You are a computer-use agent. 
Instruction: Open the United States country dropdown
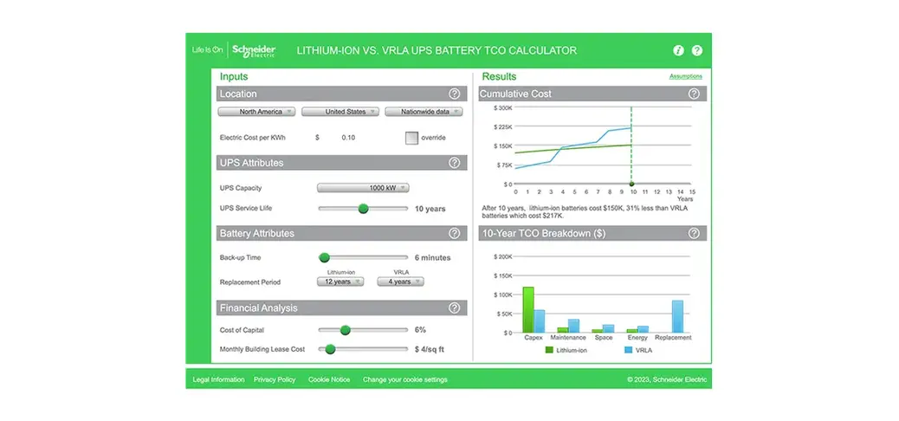340,112
